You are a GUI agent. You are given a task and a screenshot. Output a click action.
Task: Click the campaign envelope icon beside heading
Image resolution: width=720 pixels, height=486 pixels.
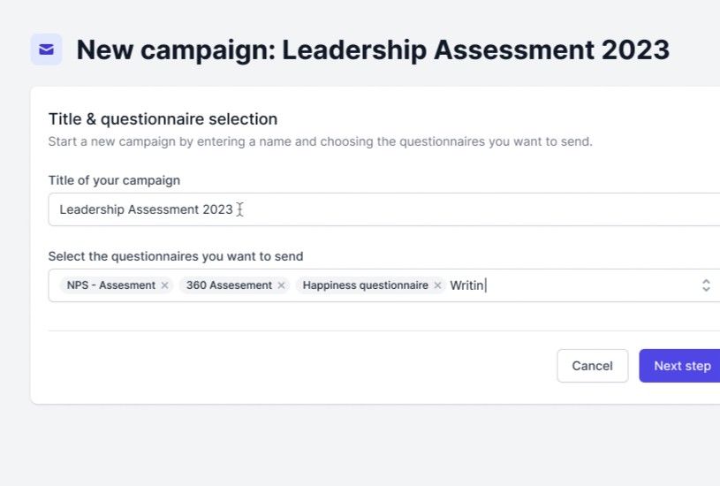coord(46,49)
